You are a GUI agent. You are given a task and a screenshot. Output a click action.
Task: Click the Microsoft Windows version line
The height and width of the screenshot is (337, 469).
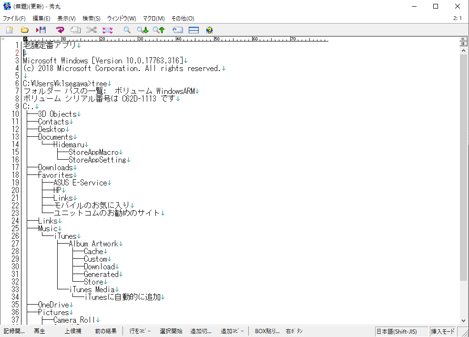click(x=103, y=61)
